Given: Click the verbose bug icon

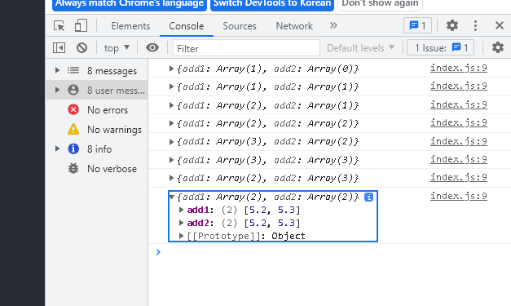Looking at the screenshot, I should click(73, 168).
